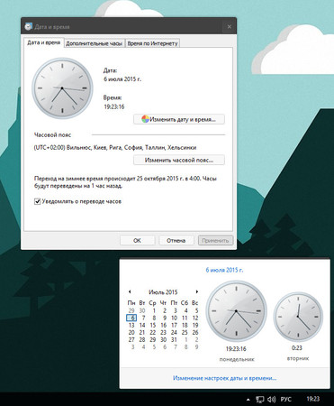Screen dimensions: 334x406
Task: Select day 27 in the calendar
Action: pyautogui.click(x=131, y=339)
